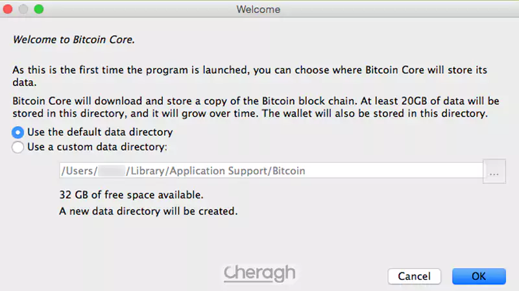Select the default data directory radio button
This screenshot has width=519, height=291.
[x=18, y=133]
